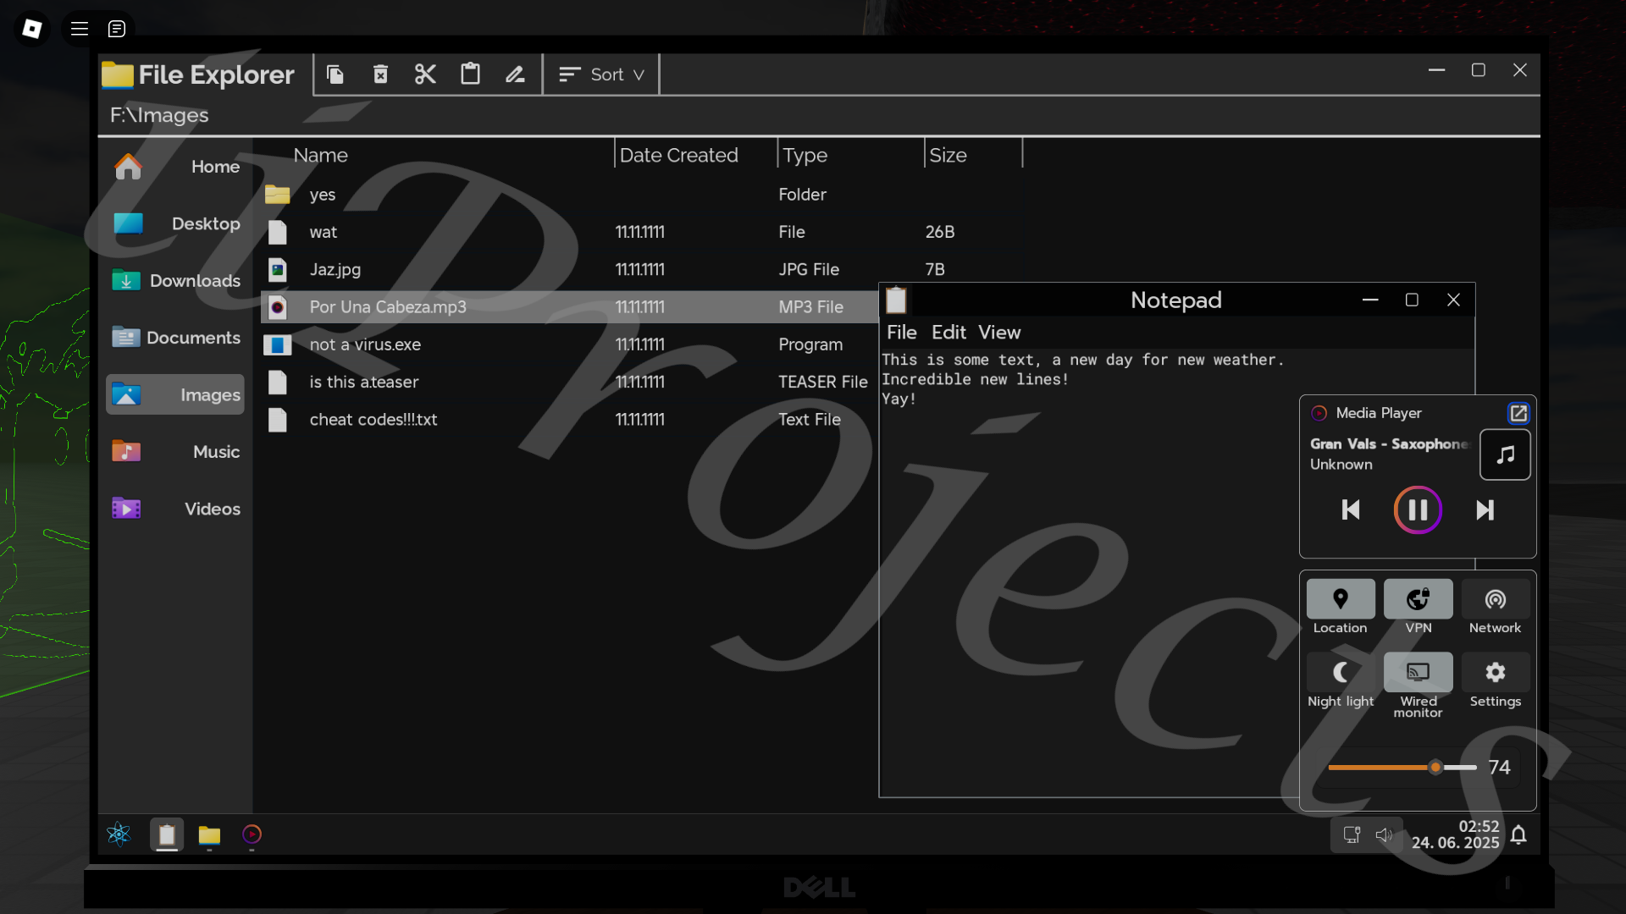Click the volume slider handle
Image resolution: width=1626 pixels, height=914 pixels.
tap(1435, 768)
